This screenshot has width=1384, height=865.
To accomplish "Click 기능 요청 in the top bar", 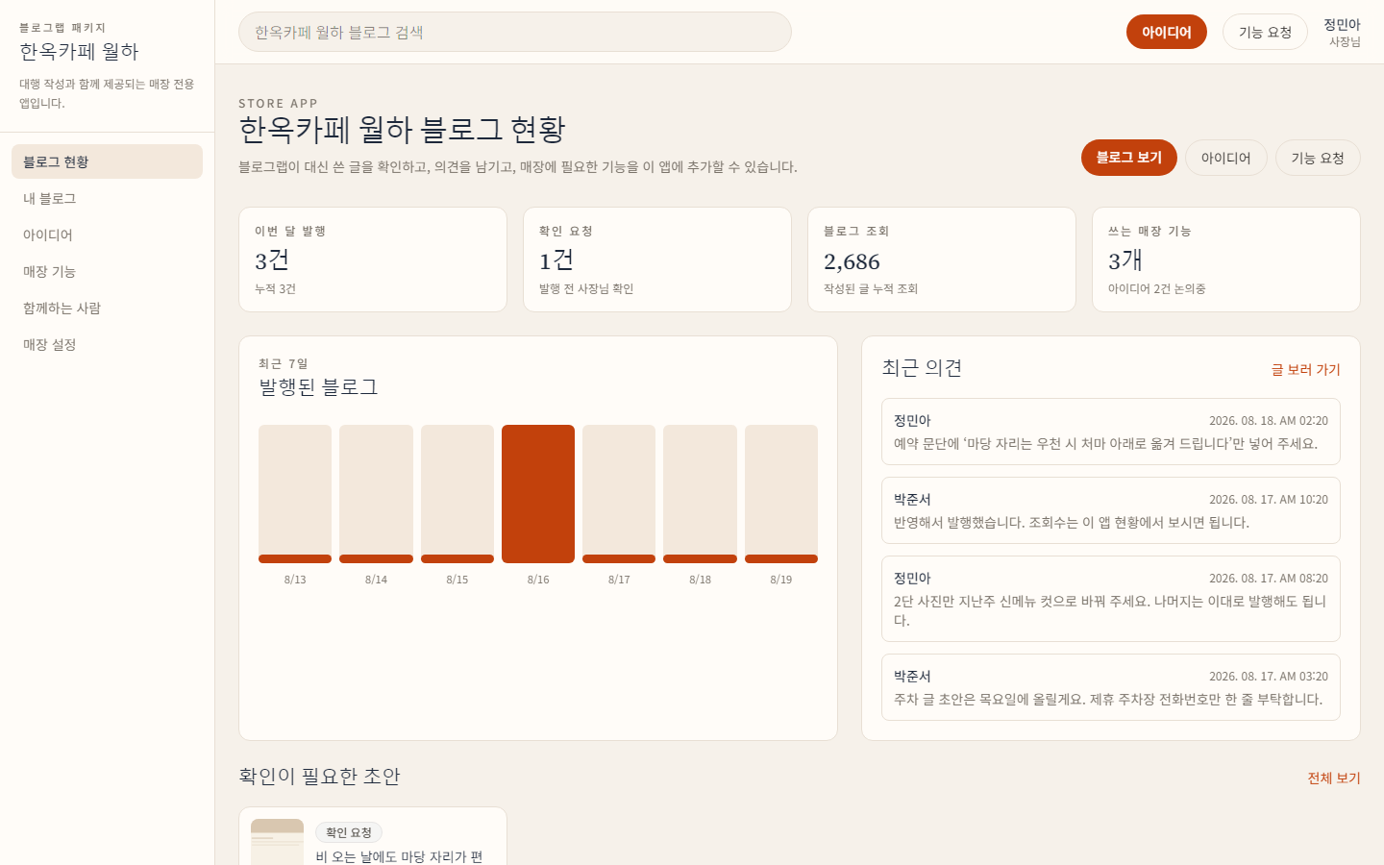I will [1265, 32].
